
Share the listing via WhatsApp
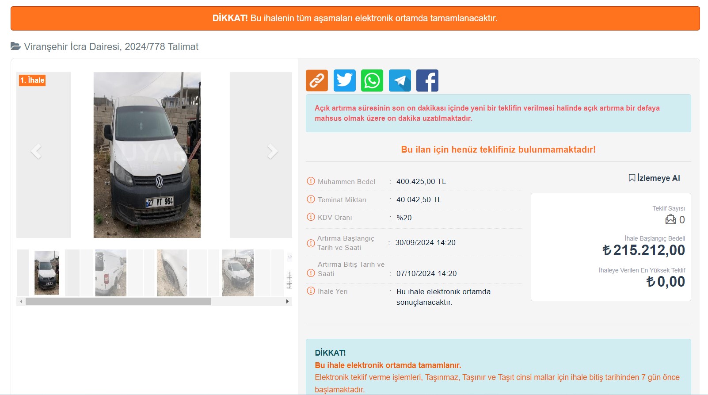click(x=372, y=81)
